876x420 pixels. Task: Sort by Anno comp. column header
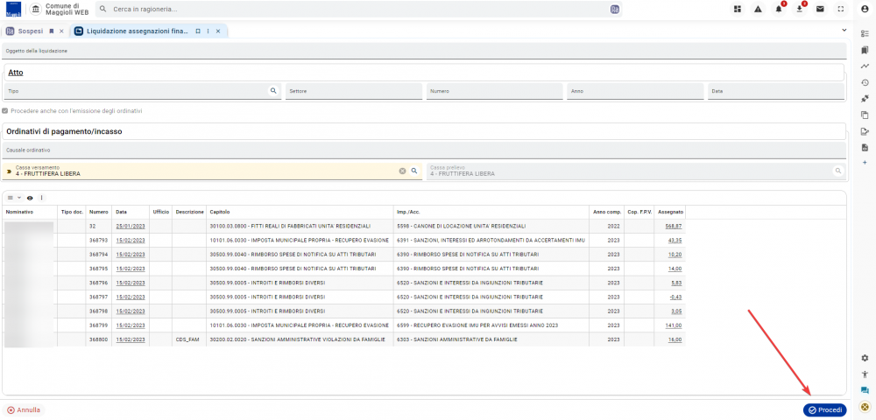click(x=607, y=212)
